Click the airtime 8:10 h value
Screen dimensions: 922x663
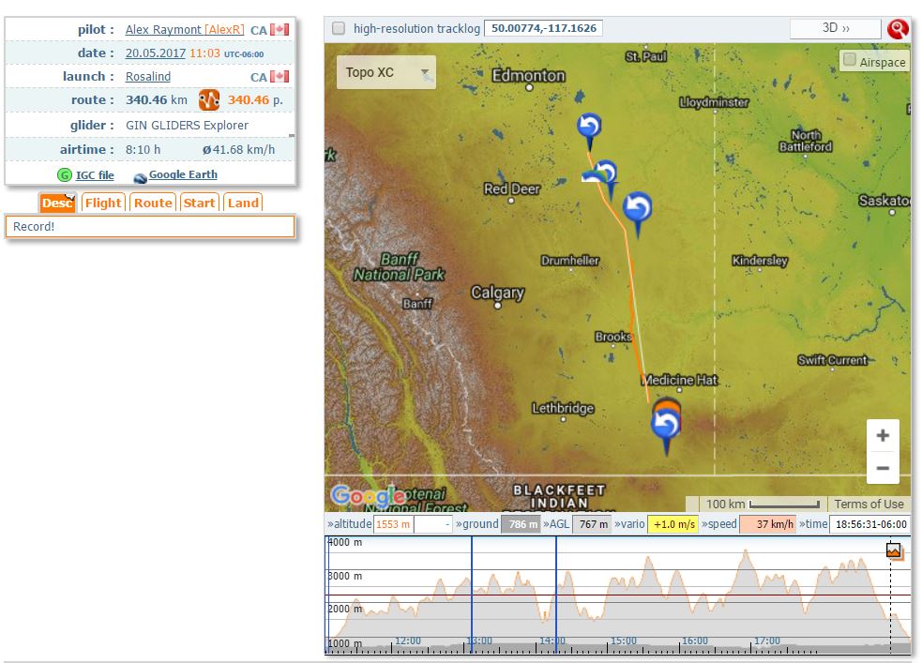pyautogui.click(x=143, y=149)
